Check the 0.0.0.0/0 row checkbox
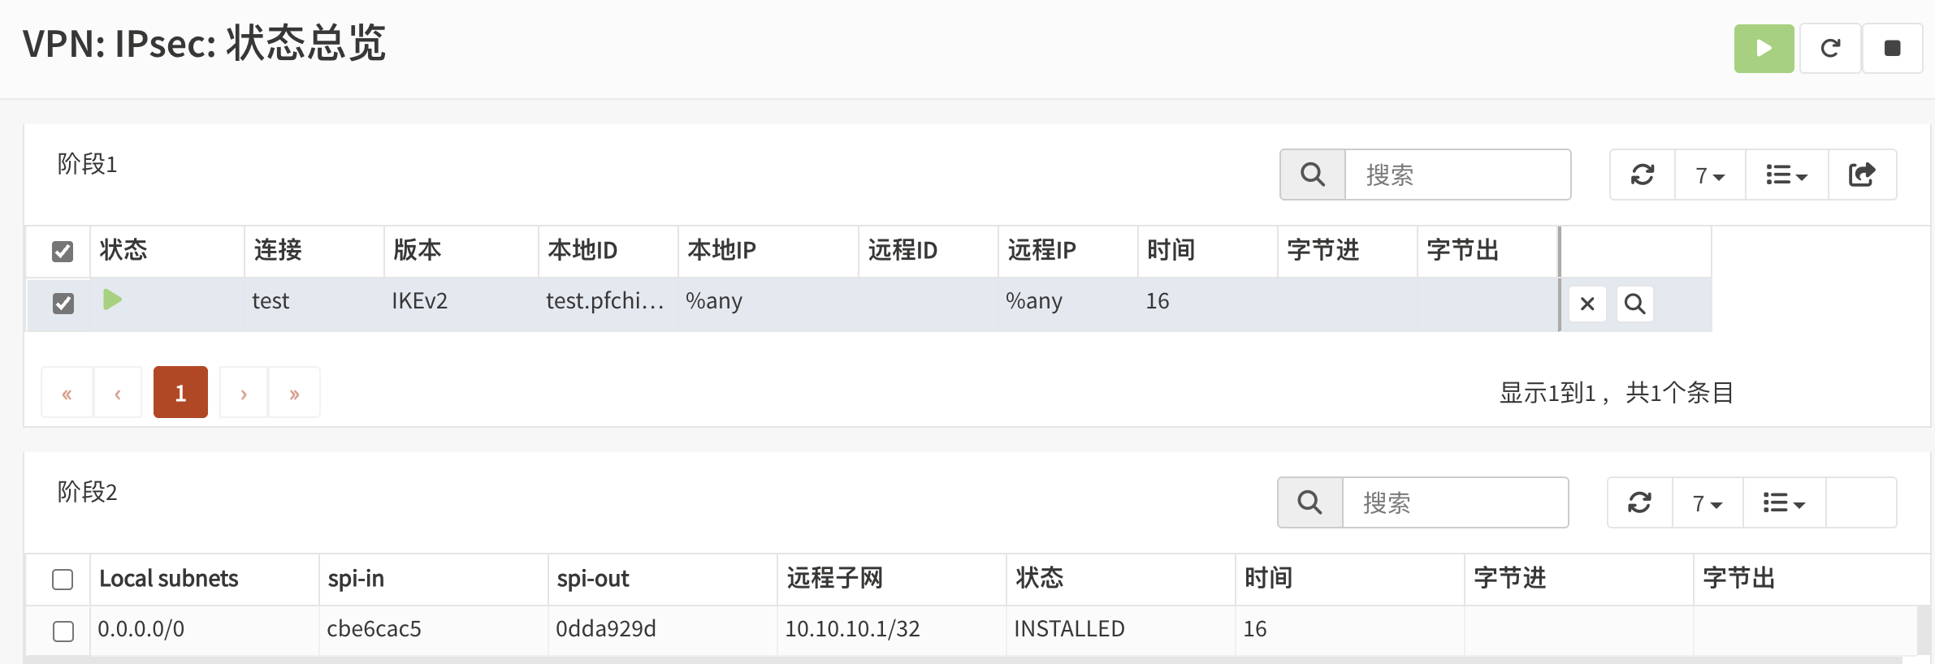Screen dimensions: 1935x664 [x=63, y=631]
